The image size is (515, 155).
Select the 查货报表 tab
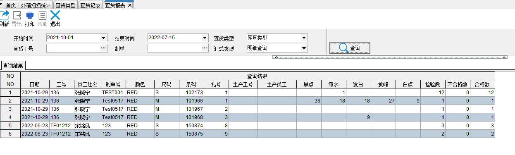pyautogui.click(x=115, y=5)
